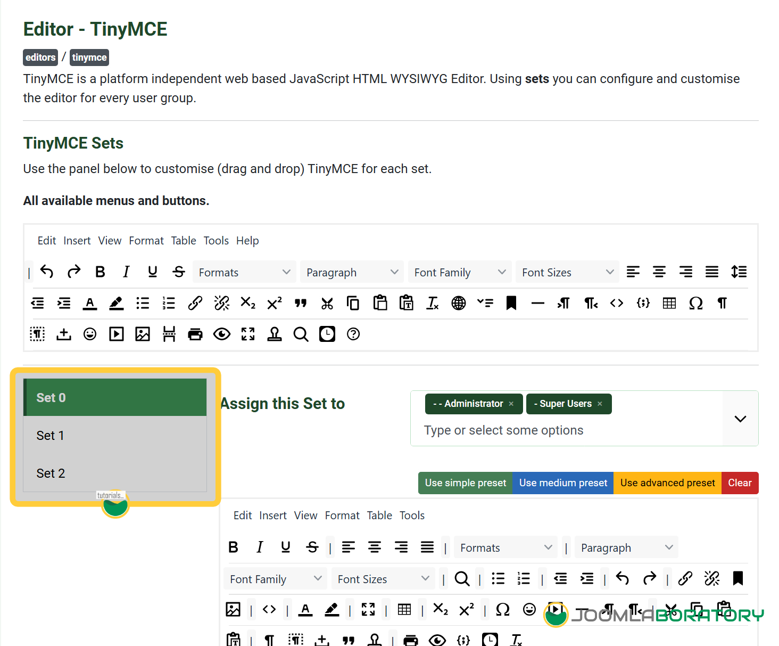779x646 pixels.
Task: Click globe language icon in available buttons panel
Action: coord(459,303)
